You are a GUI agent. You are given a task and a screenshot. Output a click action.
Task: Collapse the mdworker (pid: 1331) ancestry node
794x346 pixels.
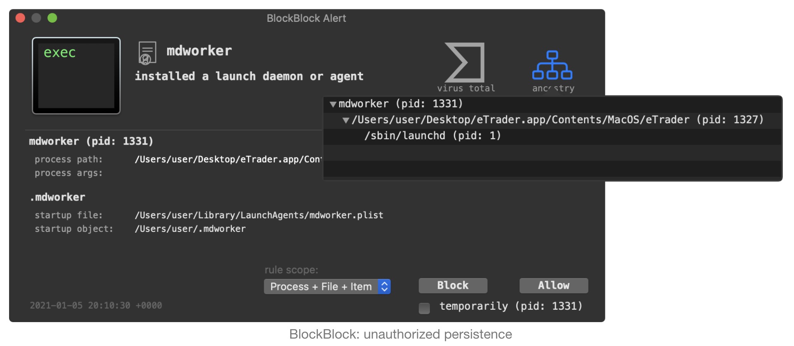[x=333, y=104]
